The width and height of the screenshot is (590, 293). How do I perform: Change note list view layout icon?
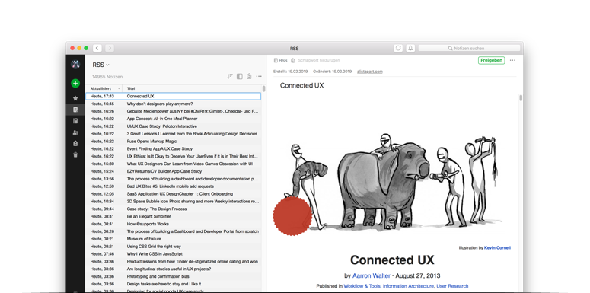[x=240, y=76]
